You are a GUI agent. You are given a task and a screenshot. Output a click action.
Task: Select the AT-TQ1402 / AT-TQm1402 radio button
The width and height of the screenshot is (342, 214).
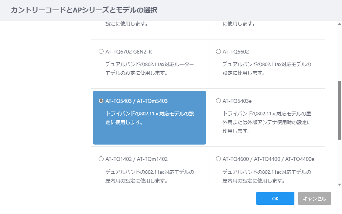click(101, 159)
